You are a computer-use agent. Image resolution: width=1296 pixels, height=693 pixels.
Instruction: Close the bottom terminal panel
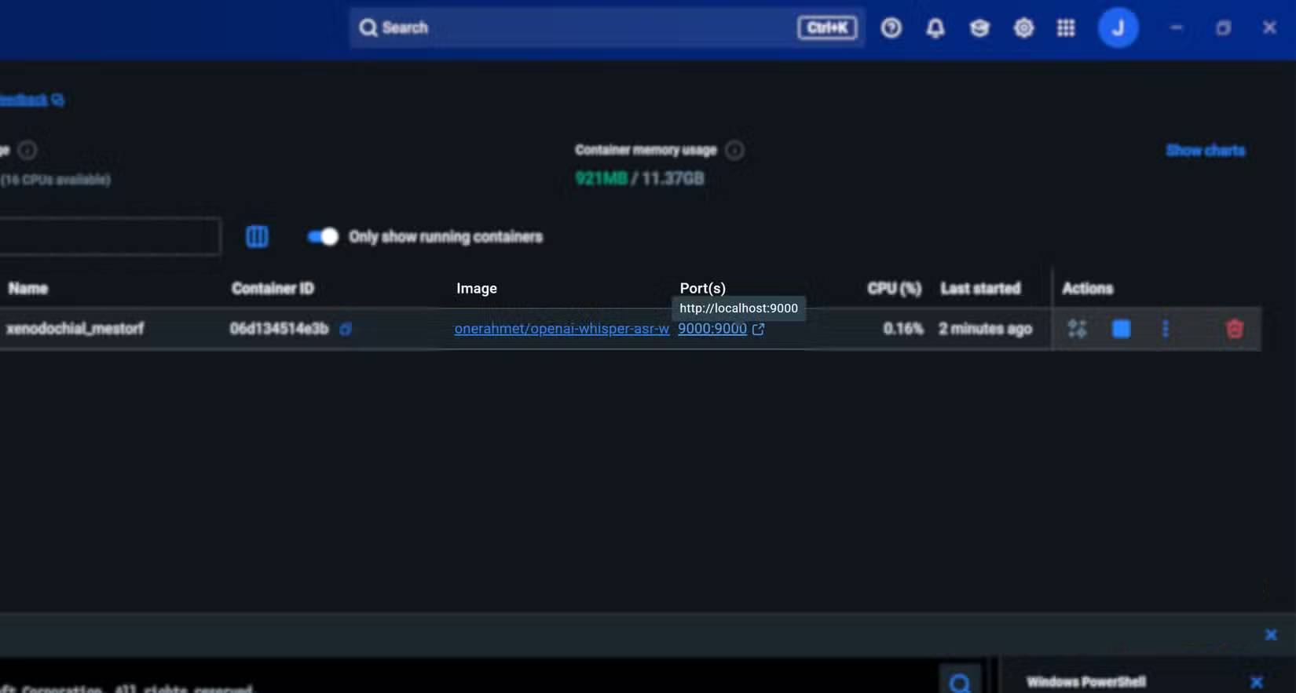[x=1271, y=634]
